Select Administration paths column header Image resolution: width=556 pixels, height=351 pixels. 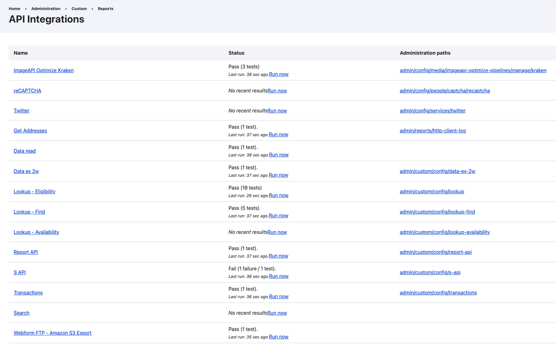pyautogui.click(x=425, y=53)
